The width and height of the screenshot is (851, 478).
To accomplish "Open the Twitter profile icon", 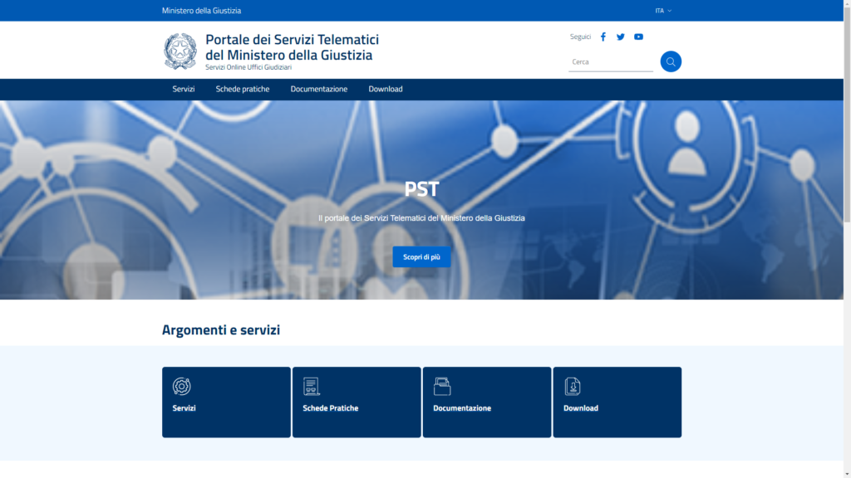I will coord(620,37).
